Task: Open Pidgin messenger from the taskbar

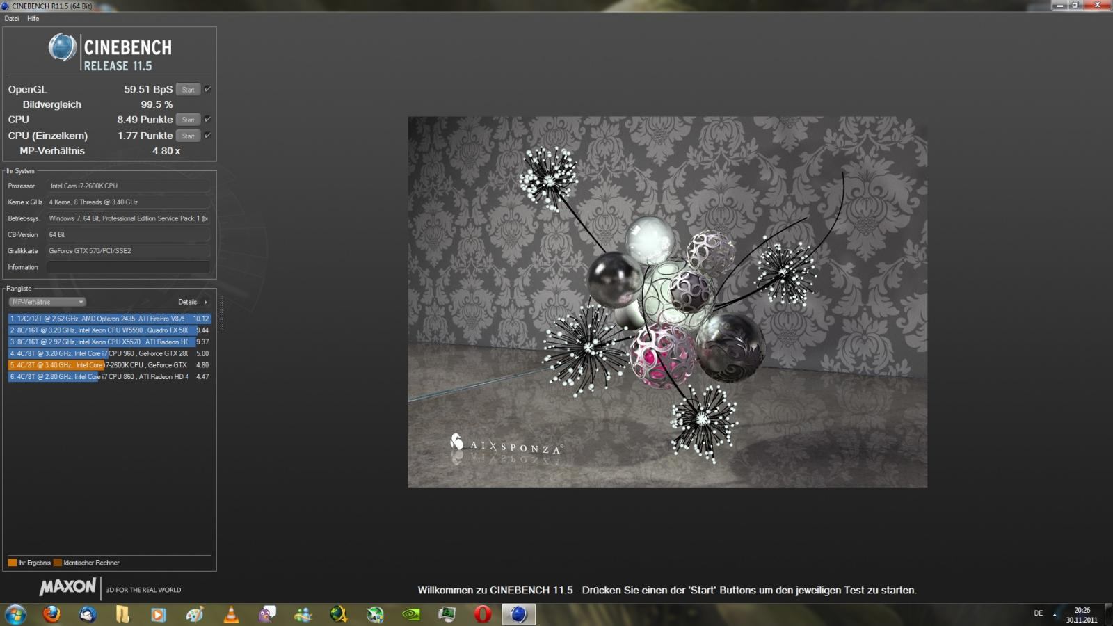Action: (x=267, y=614)
